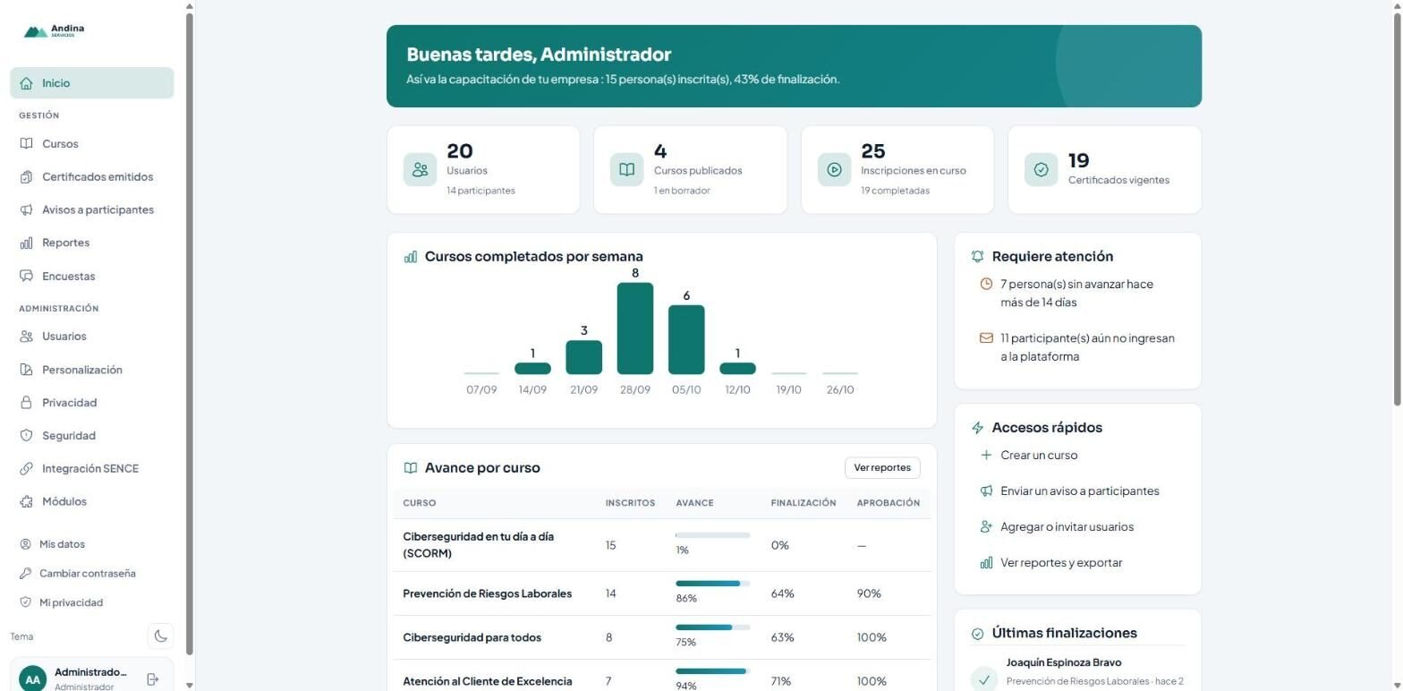This screenshot has height=691, width=1403.
Task: Click chart icon beside Ver reportes y exportar
Action: [x=986, y=562]
